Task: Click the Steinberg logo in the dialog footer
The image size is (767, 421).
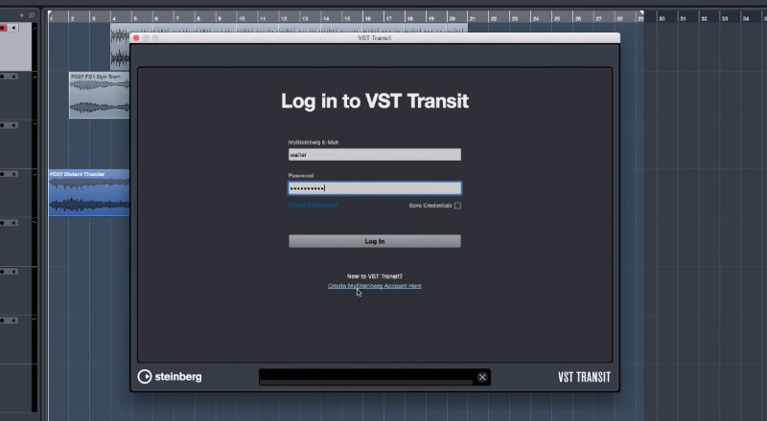Action: click(170, 377)
